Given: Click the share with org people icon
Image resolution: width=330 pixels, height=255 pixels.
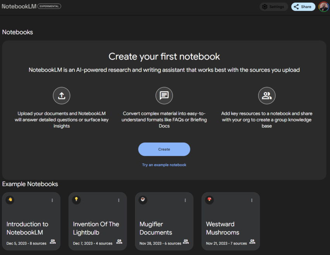Looking at the screenshot, I should 266,95.
